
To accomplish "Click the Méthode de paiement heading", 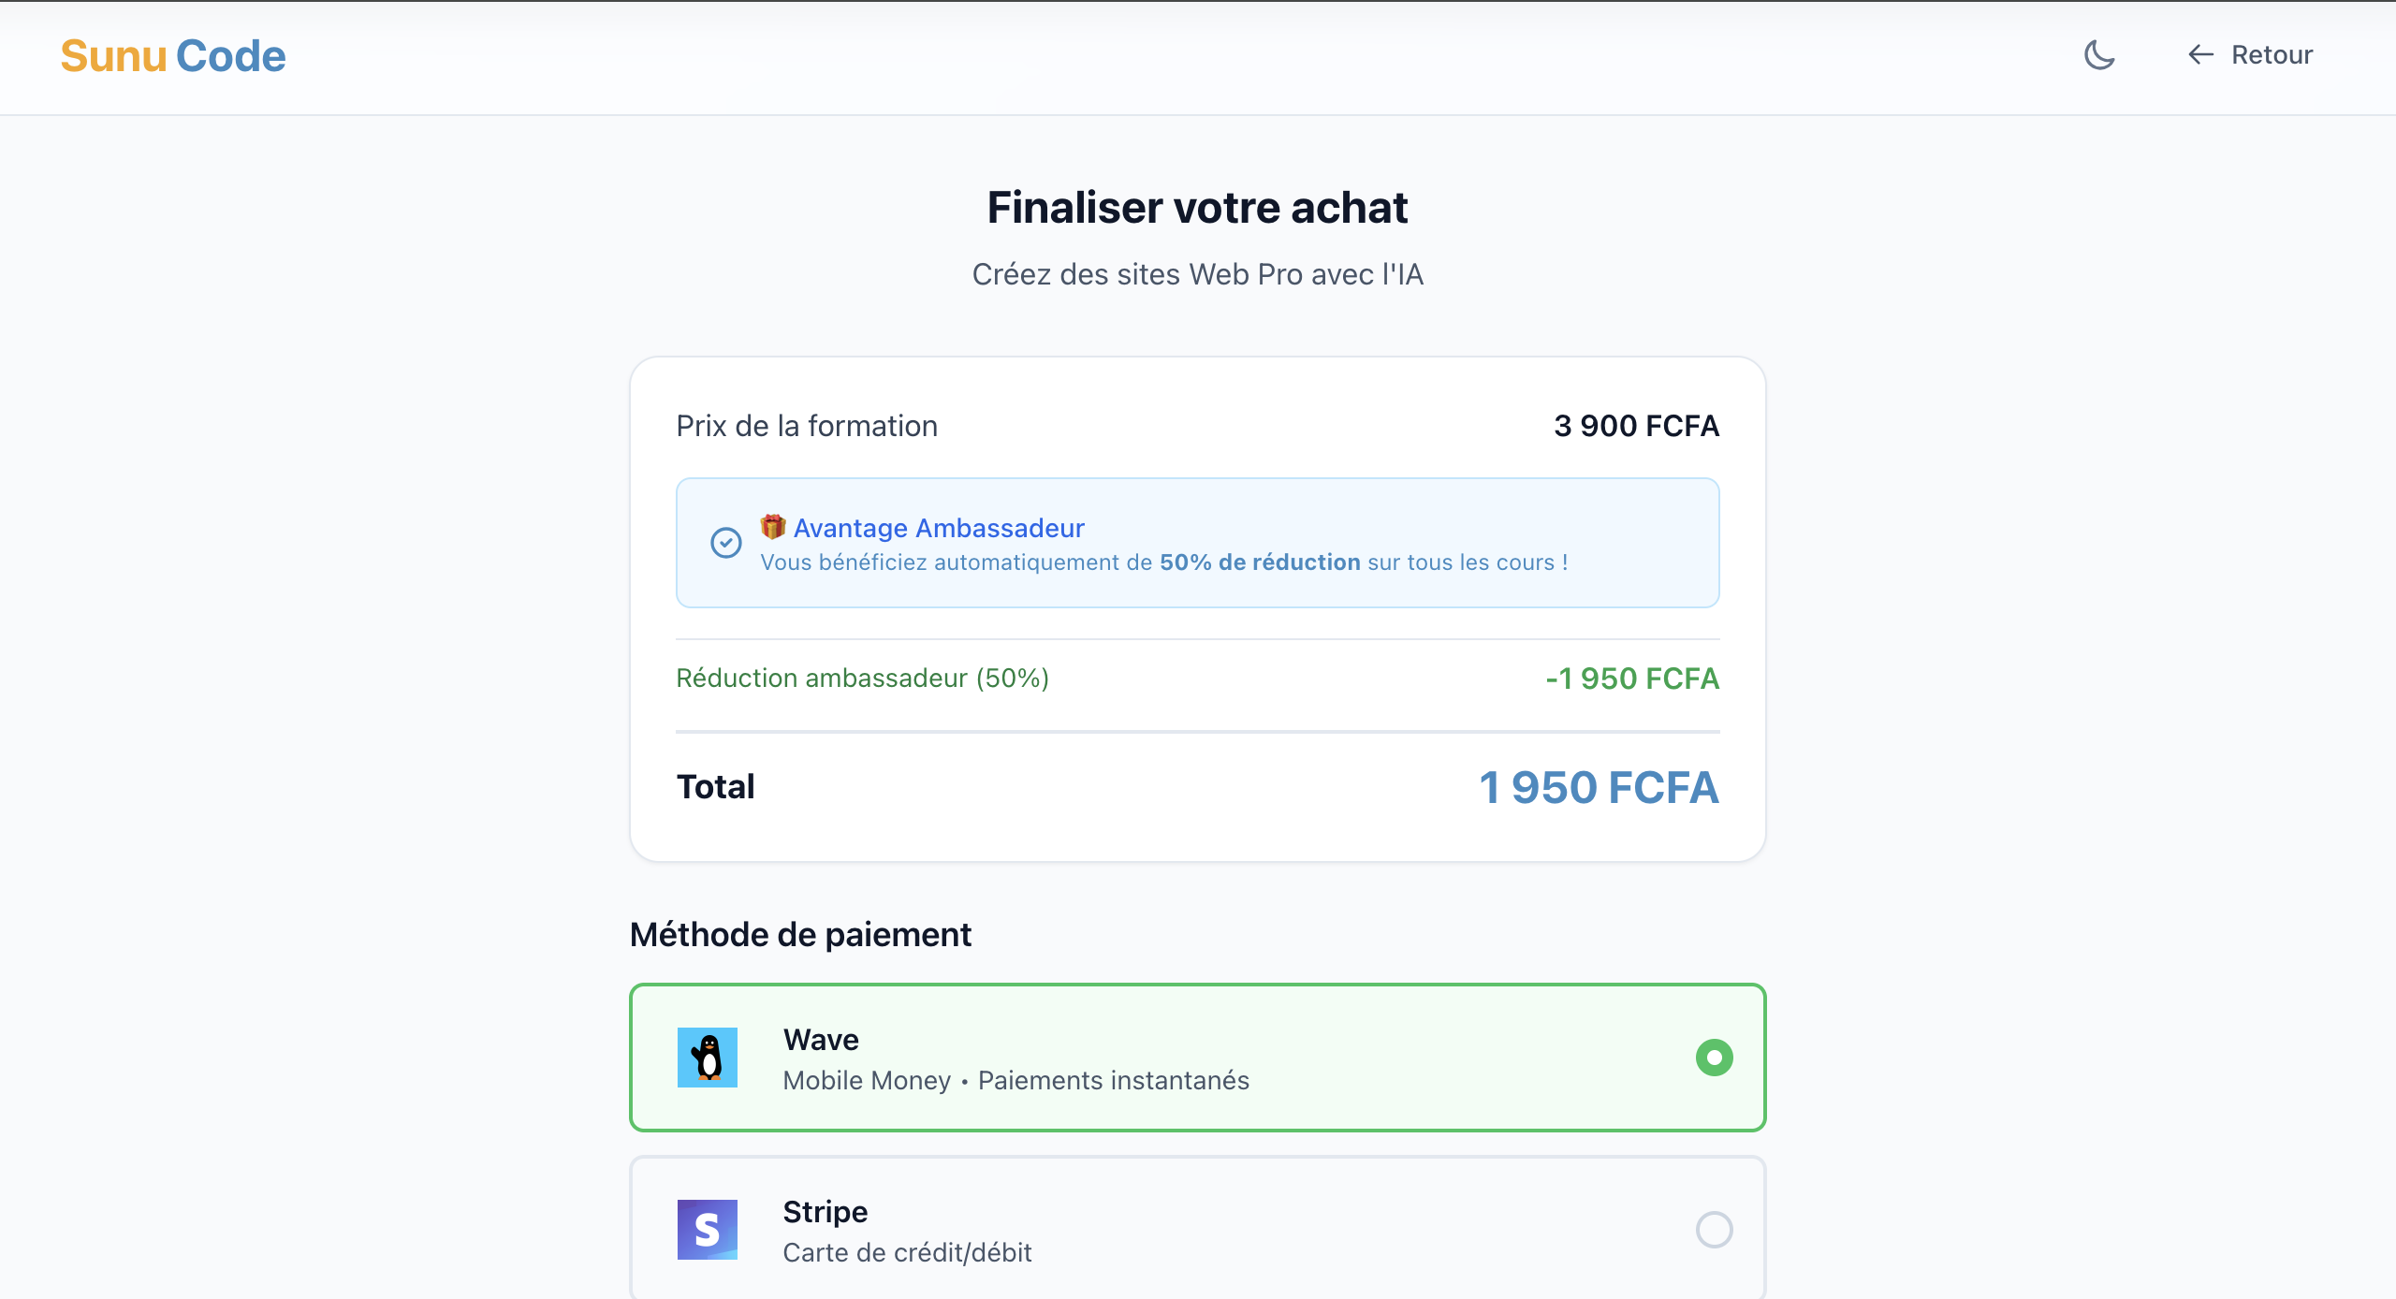I will [800, 934].
